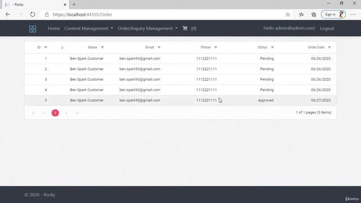Open the Email column filter
The height and width of the screenshot is (203, 361).
pos(159,47)
